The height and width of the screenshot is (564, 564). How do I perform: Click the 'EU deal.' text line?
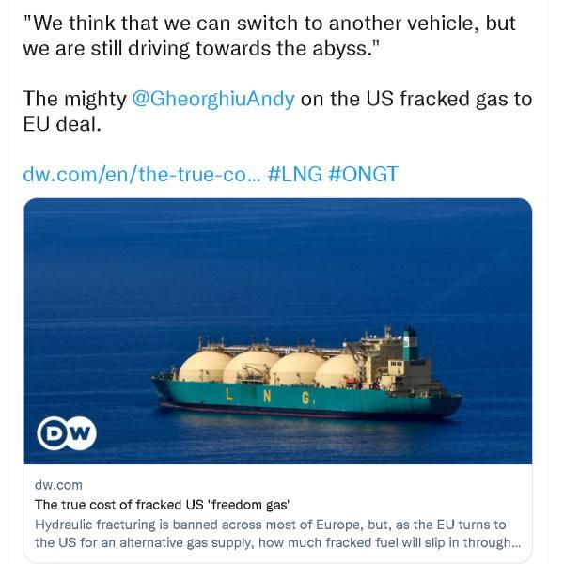point(62,124)
